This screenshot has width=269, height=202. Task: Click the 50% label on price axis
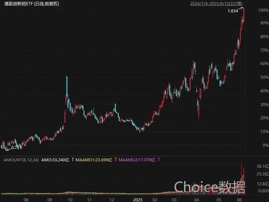259,77
